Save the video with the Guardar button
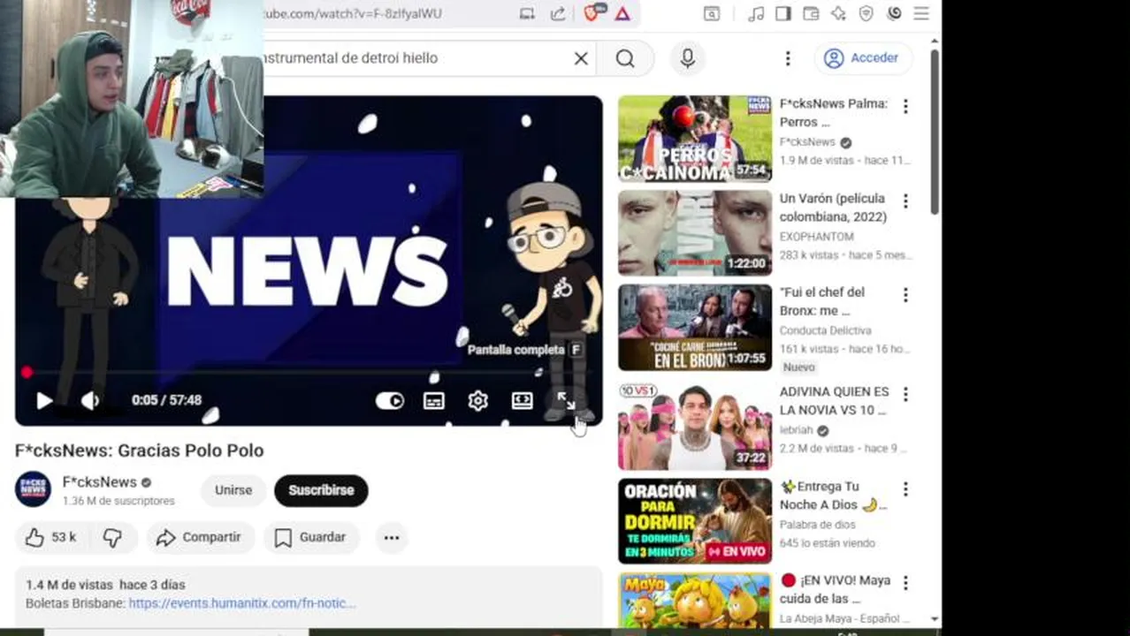The image size is (1130, 636). pos(309,537)
